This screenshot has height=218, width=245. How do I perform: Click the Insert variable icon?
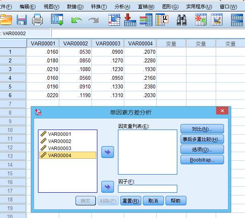click(x=217, y=20)
